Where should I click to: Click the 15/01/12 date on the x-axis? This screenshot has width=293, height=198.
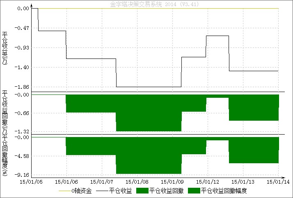coord(208,181)
